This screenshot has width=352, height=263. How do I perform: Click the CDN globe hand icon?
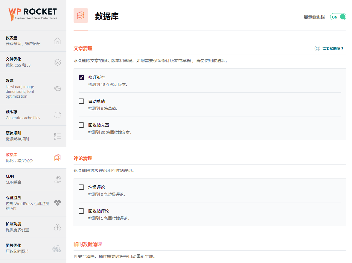pos(57,179)
